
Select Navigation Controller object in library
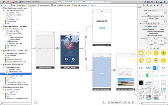(x=163, y=53)
